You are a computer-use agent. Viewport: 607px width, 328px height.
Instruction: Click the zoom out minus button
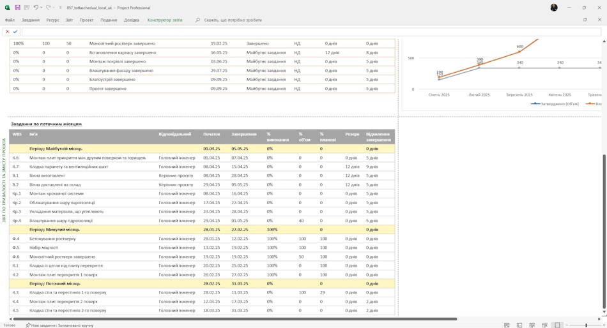pyautogui.click(x=567, y=325)
